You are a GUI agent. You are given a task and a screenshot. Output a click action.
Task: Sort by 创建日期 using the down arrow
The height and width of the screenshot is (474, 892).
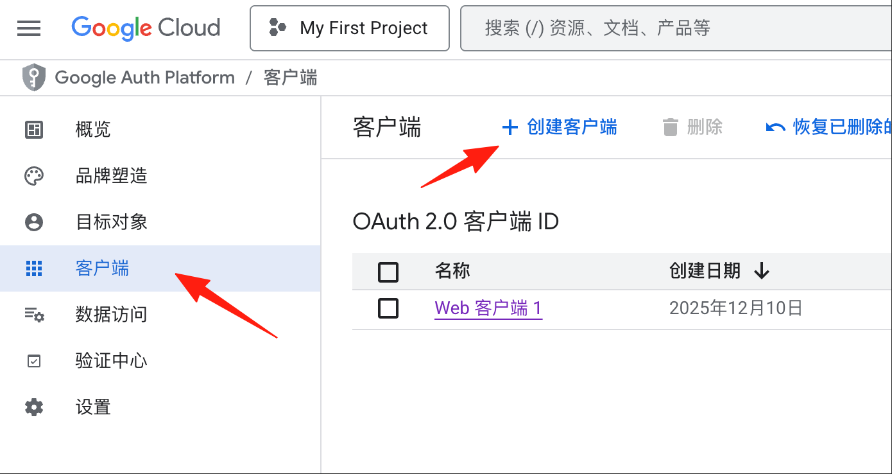coord(762,271)
